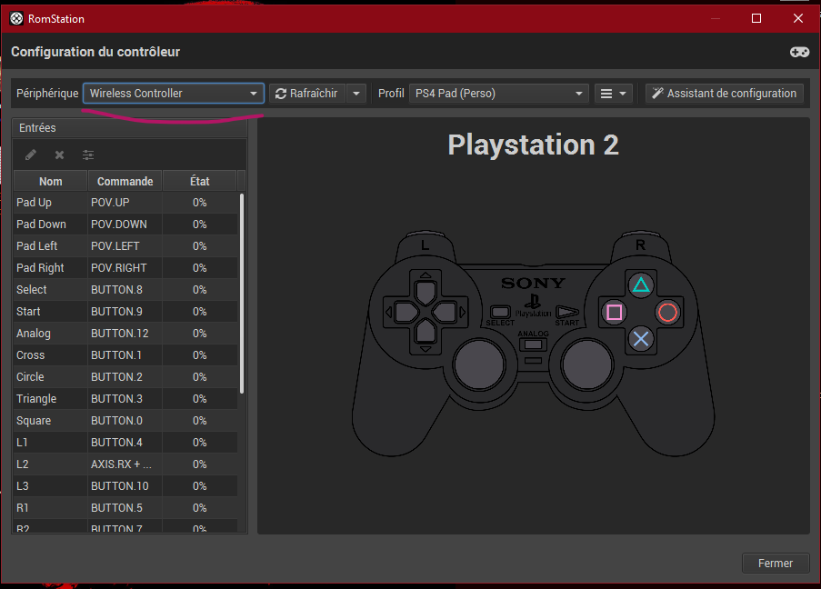Click the BUTTON.8 command cell
This screenshot has width=821, height=589.
(125, 290)
